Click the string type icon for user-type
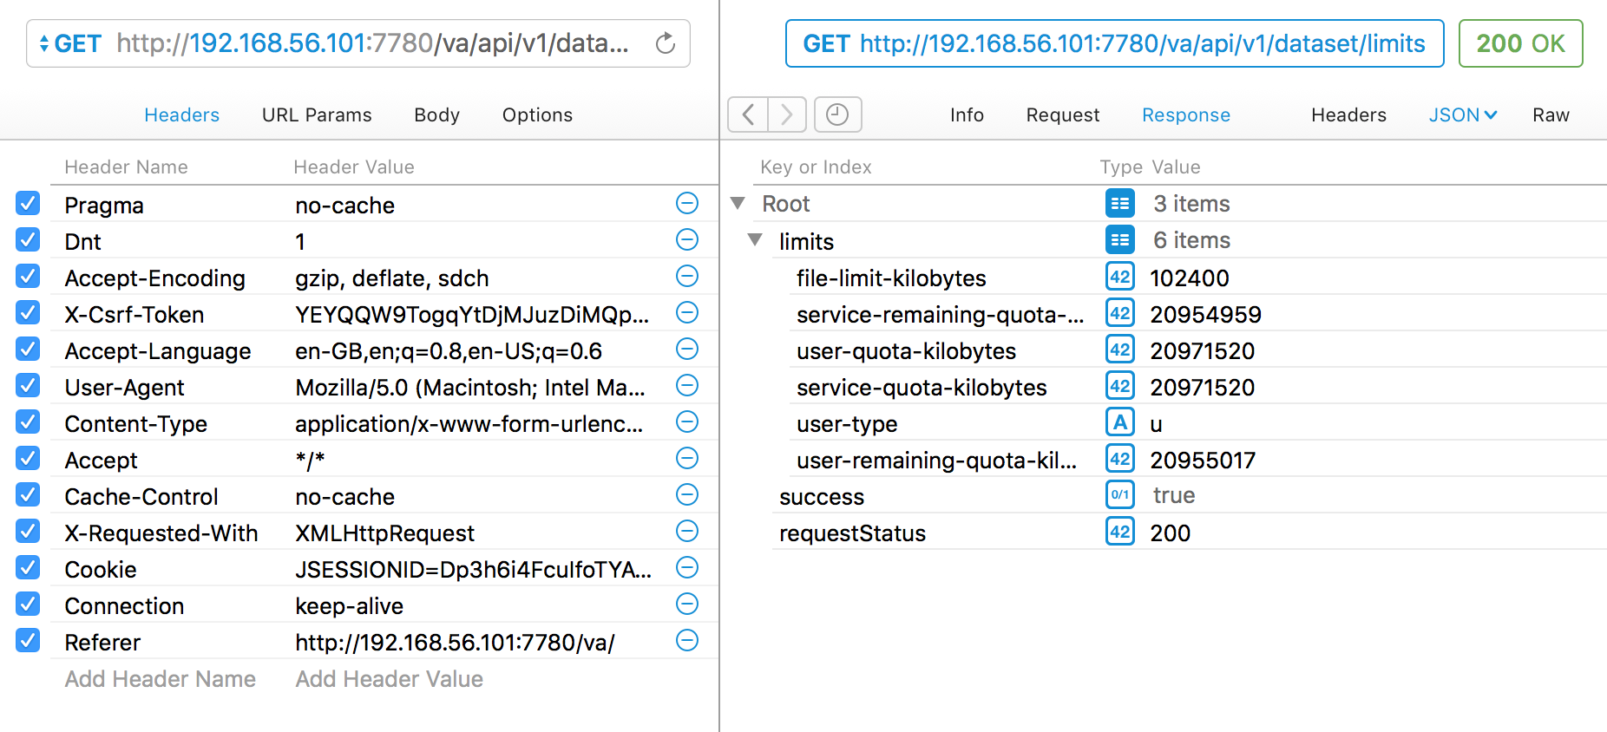The image size is (1607, 732). pyautogui.click(x=1119, y=423)
